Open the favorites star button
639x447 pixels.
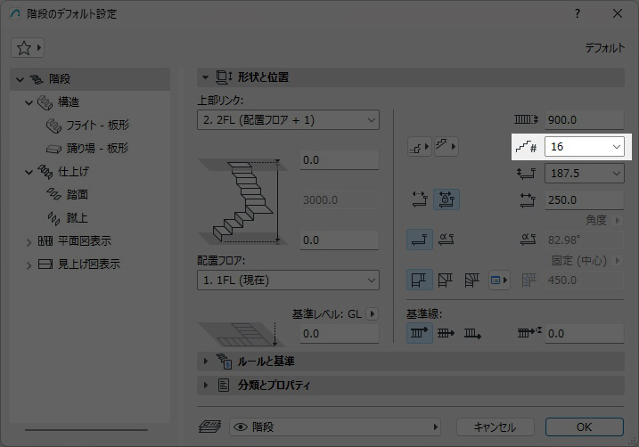(x=28, y=46)
